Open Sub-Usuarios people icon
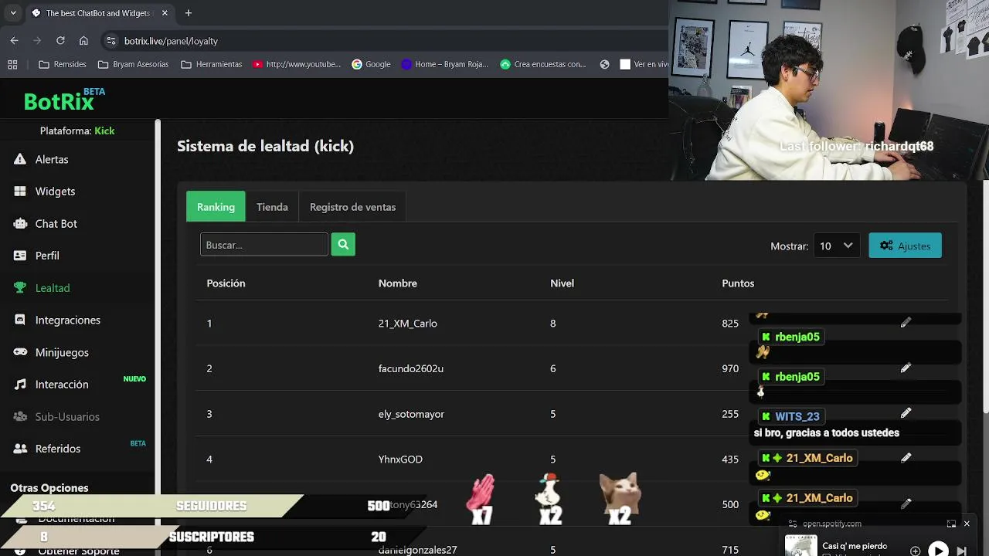989x556 pixels. pos(21,416)
